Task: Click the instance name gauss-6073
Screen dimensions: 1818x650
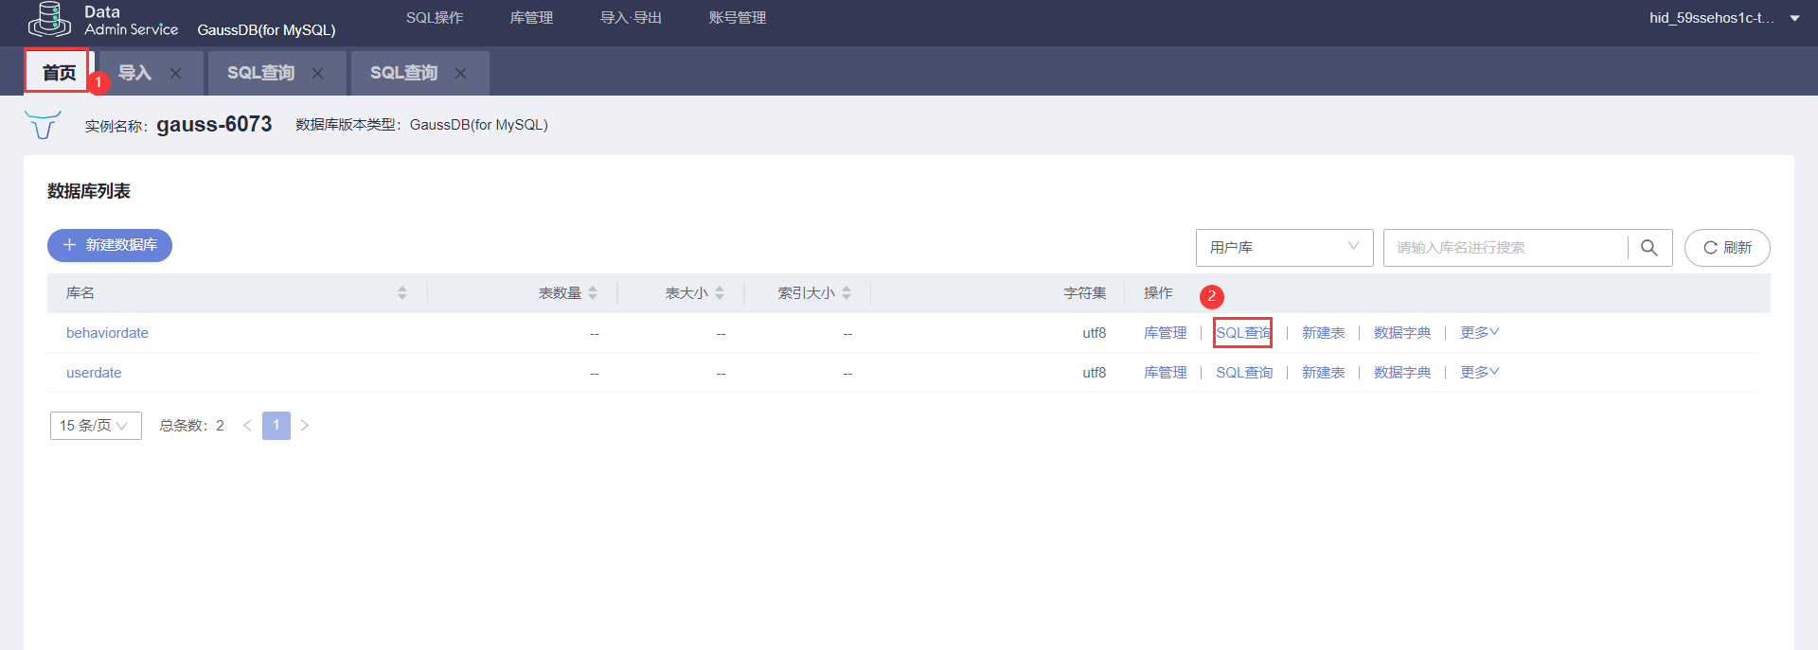Action: (x=214, y=124)
